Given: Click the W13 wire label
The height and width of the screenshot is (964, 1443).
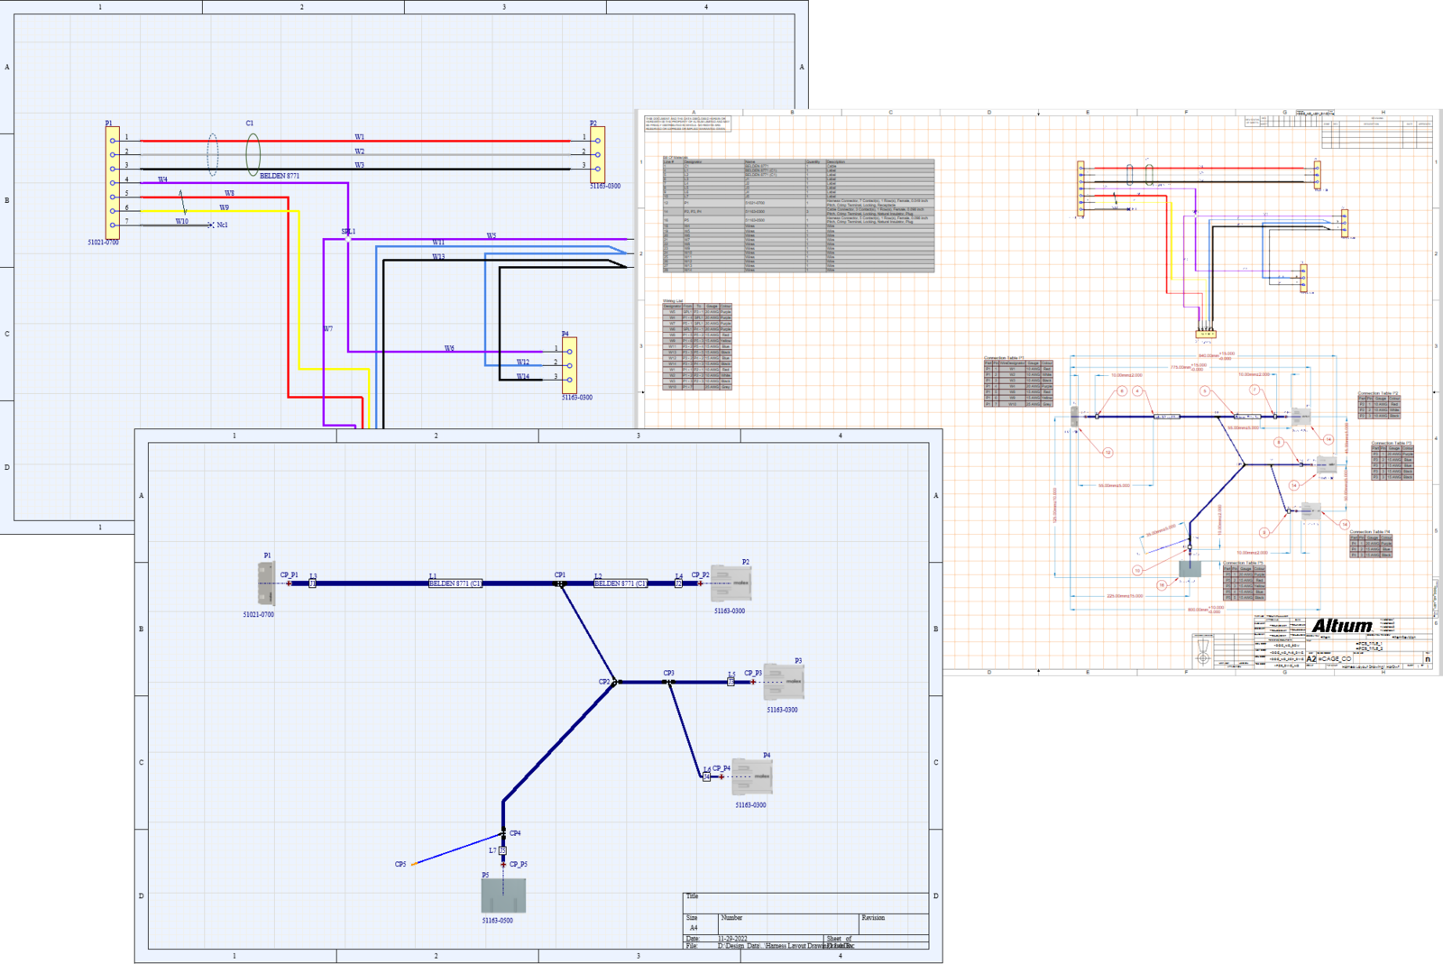Looking at the screenshot, I should 438,257.
